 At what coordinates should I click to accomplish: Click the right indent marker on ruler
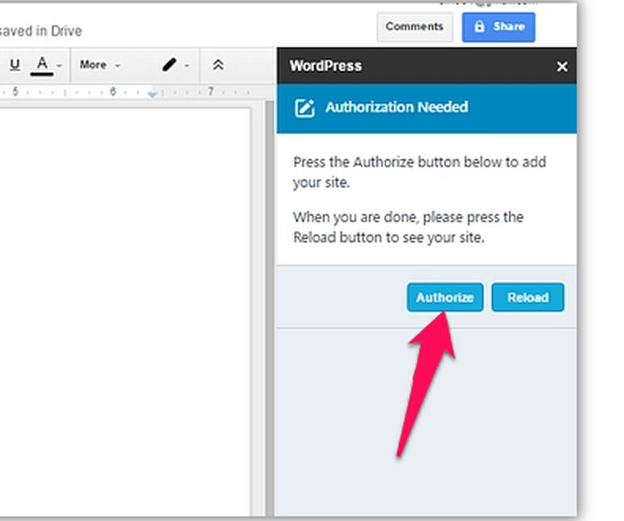152,93
